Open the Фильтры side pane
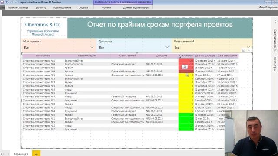Screen dimensions: 278x156 (x=275, y=64)
